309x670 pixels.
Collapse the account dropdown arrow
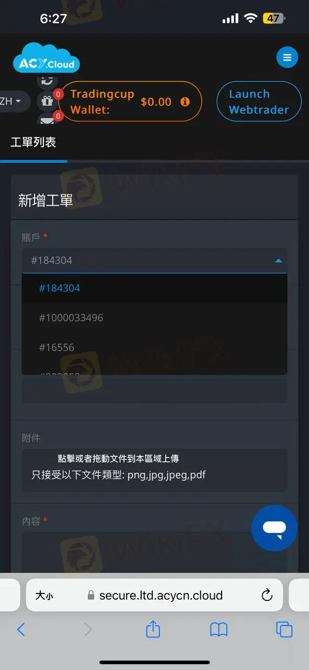[279, 260]
